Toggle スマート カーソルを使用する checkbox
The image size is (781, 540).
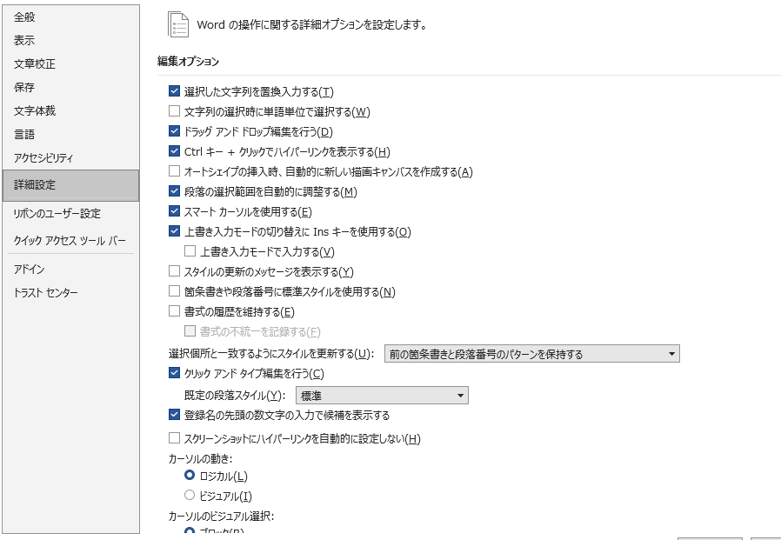[174, 211]
